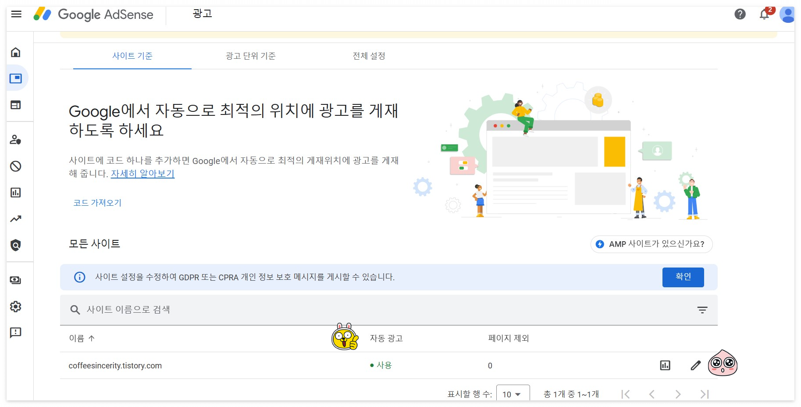This screenshot has height=407, width=801.
Task: Click 코드 가져오기 button
Action: pos(97,203)
